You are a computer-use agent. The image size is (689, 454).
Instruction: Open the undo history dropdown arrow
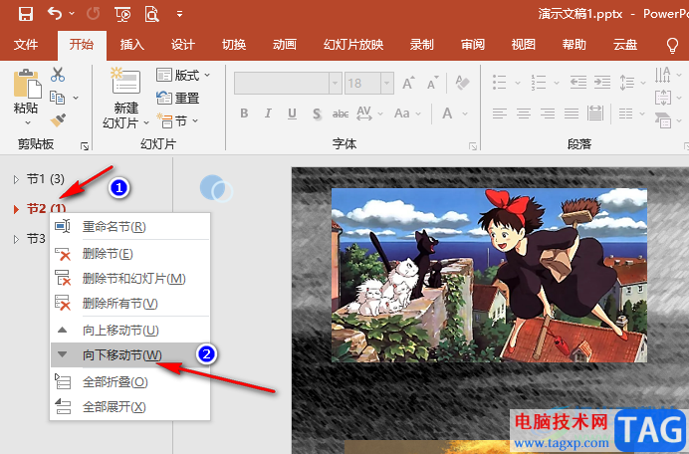tap(72, 14)
